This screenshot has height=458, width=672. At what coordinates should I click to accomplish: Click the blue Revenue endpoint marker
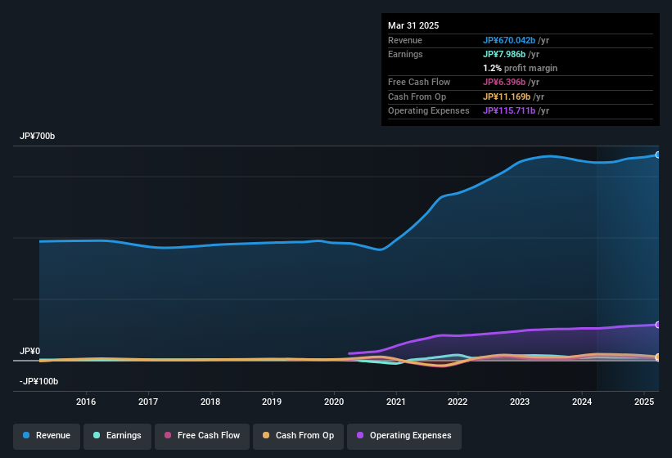coord(658,155)
